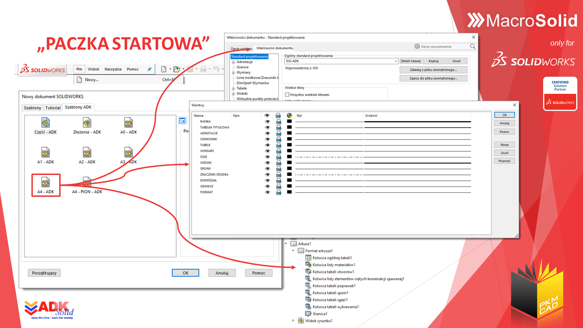Click the large icons view button in New document dialog
Image resolution: width=583 pixels, height=328 pixels.
182,121
